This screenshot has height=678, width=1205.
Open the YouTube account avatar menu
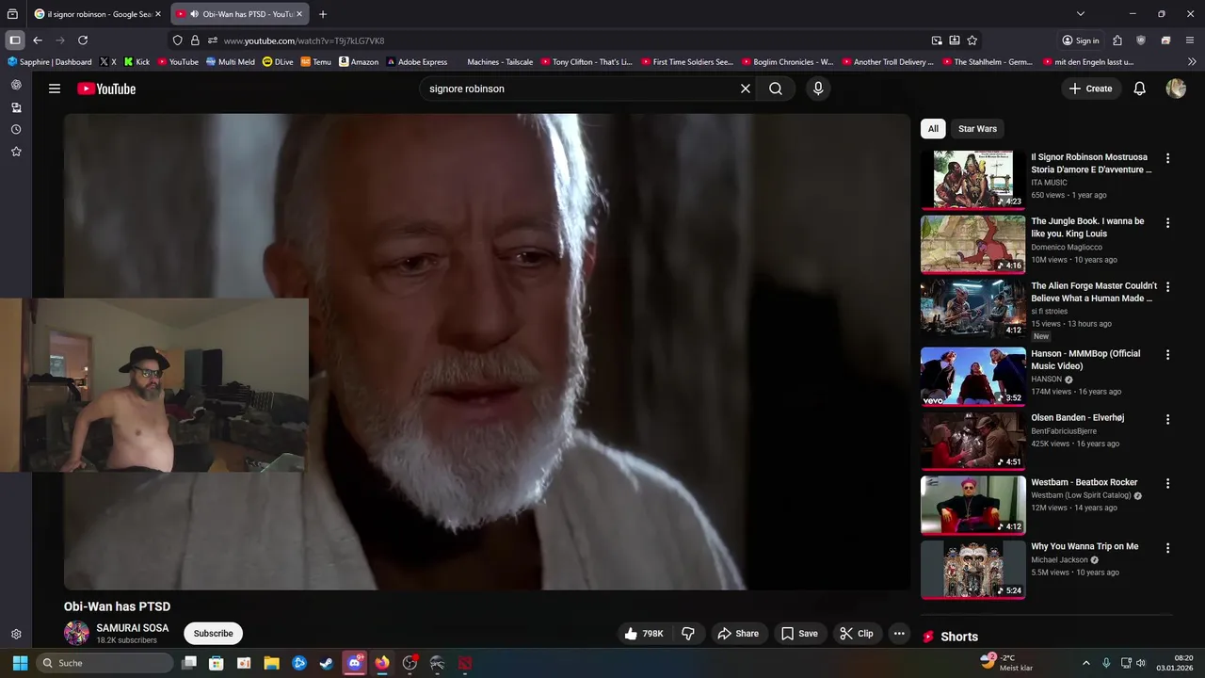click(x=1176, y=89)
